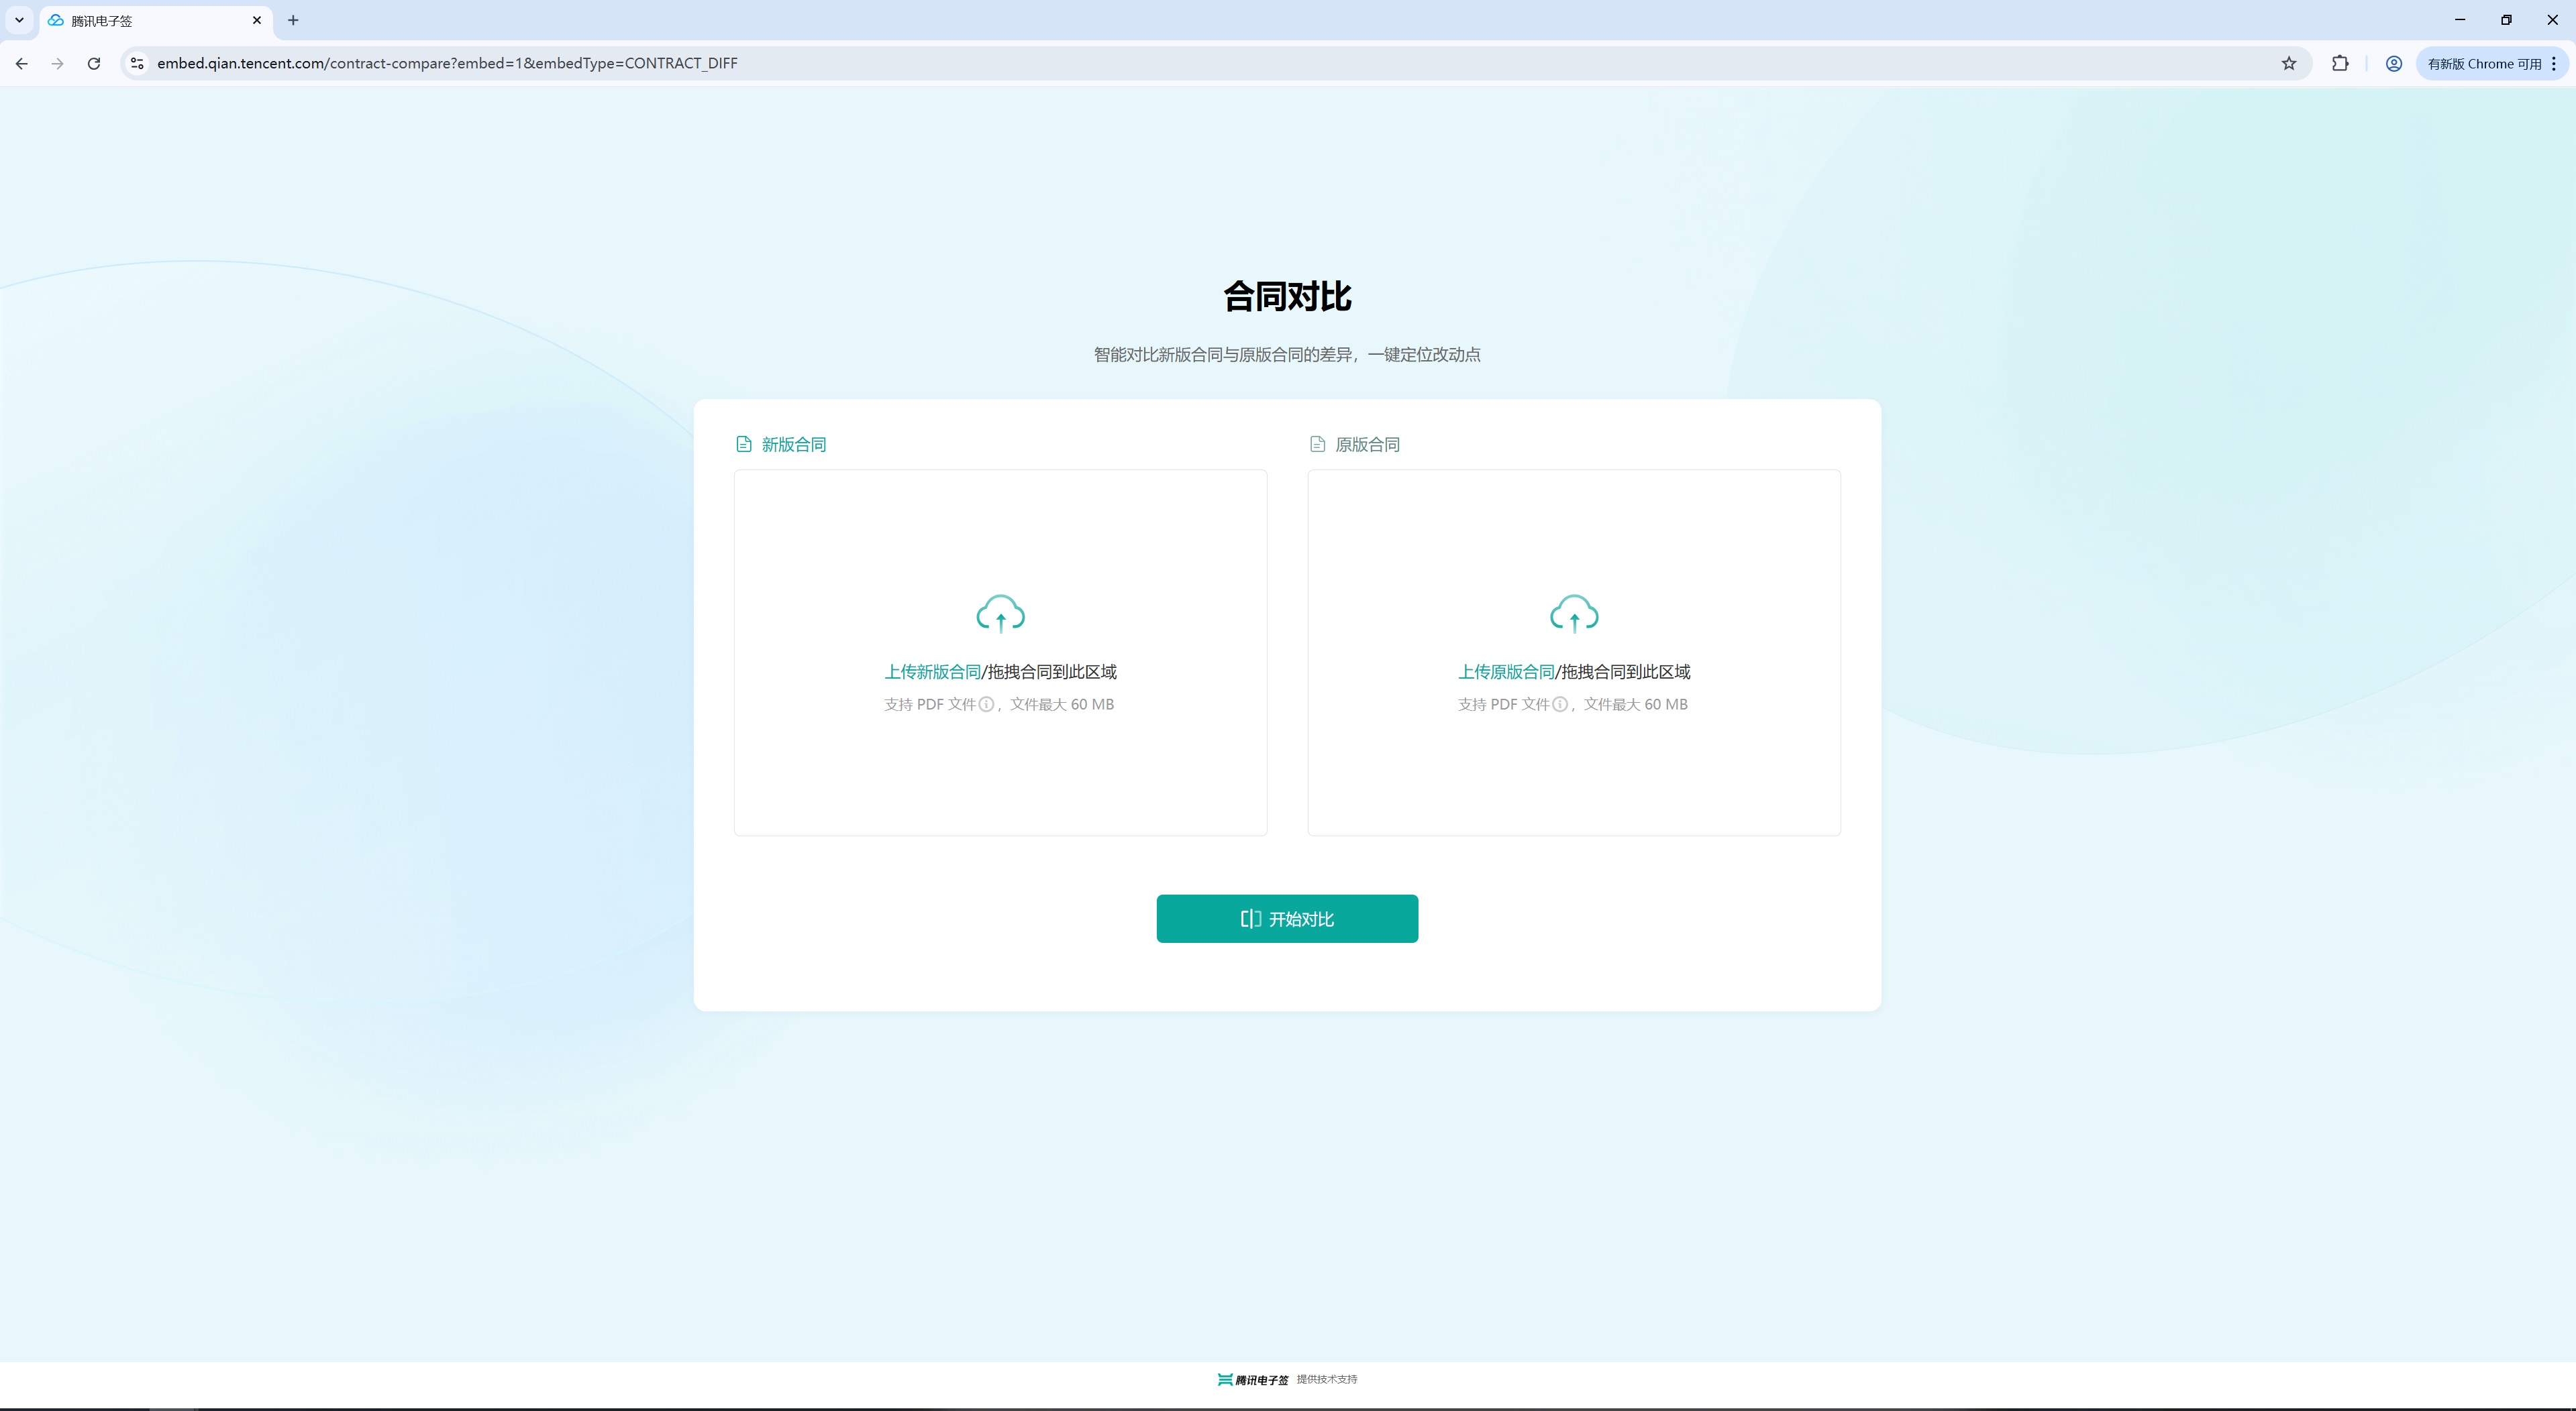The image size is (2576, 1411).
Task: Click the browser forward arrow
Action: (58, 63)
